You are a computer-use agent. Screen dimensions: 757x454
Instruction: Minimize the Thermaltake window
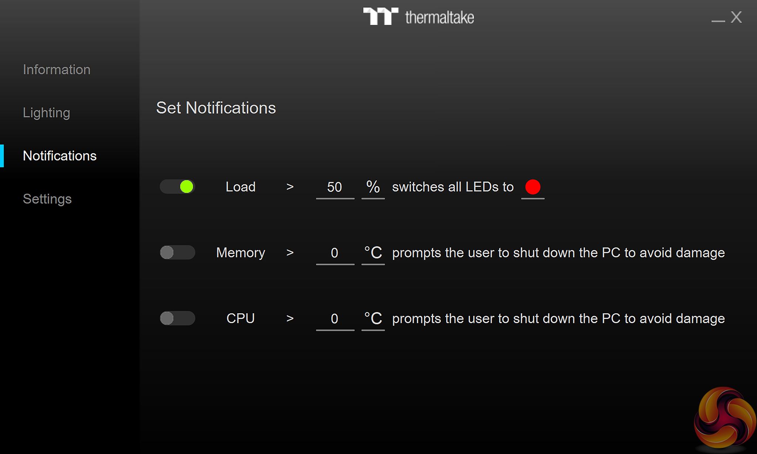(718, 19)
